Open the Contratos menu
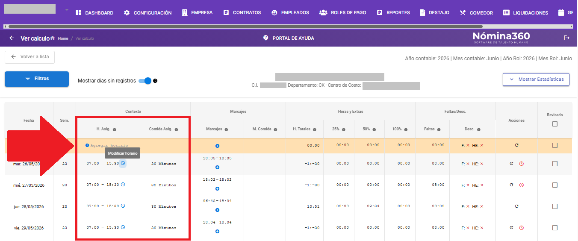Screen dimensions: 578x241 [242, 13]
